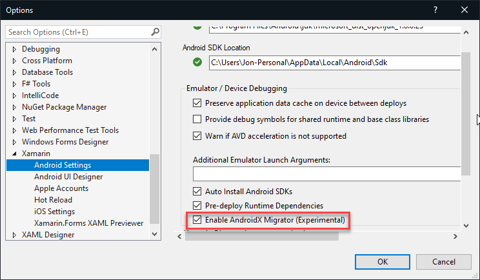
Task: Click Additional Emulator Launch Arguments field
Action: pyautogui.click(x=326, y=174)
